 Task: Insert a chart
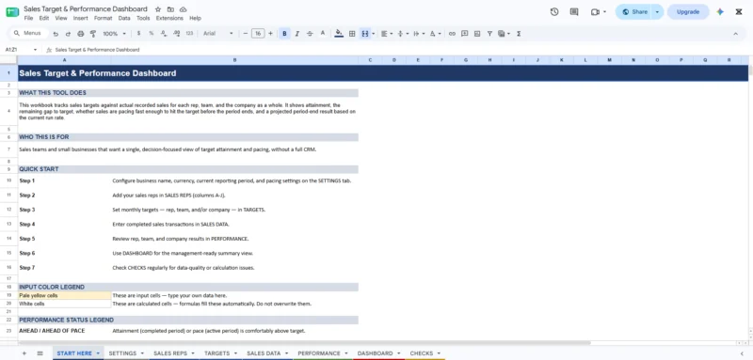click(477, 34)
